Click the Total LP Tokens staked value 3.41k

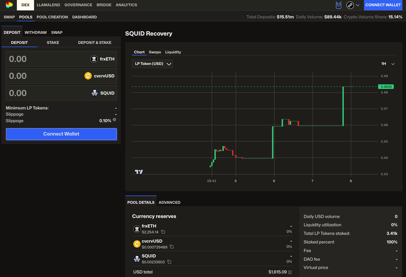pos(392,233)
